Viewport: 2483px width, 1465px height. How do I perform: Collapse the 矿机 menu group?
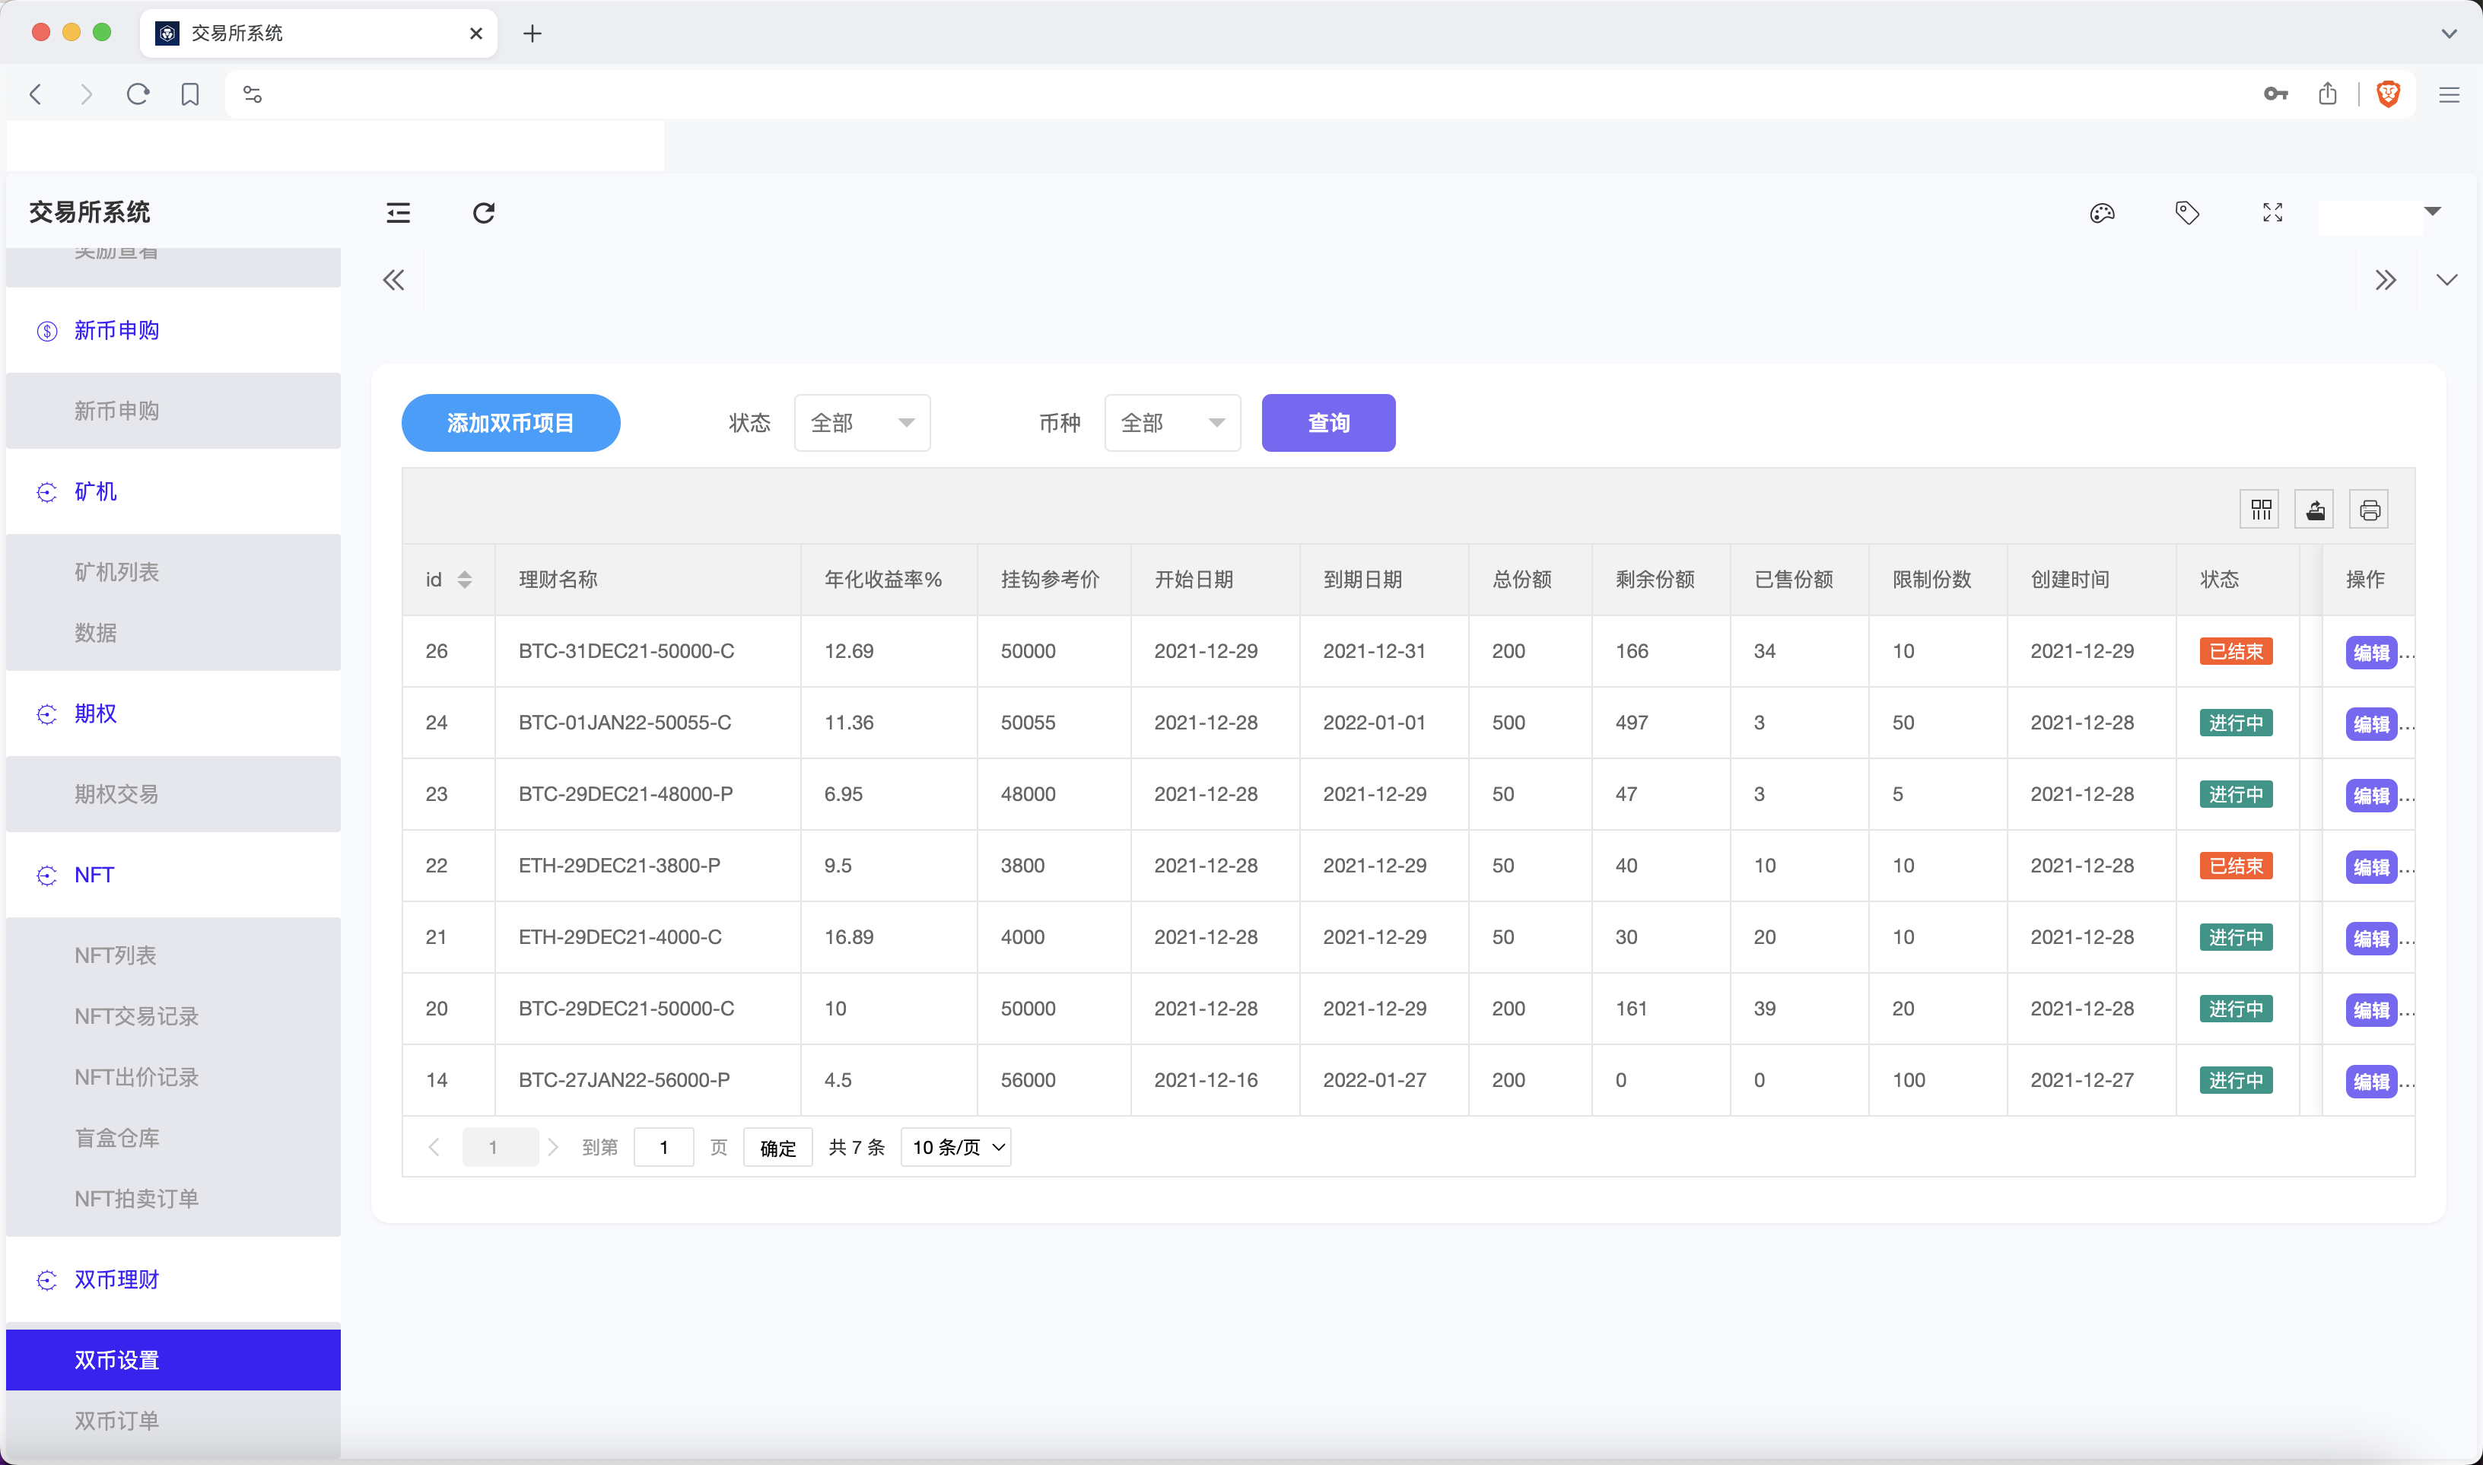[x=173, y=491]
